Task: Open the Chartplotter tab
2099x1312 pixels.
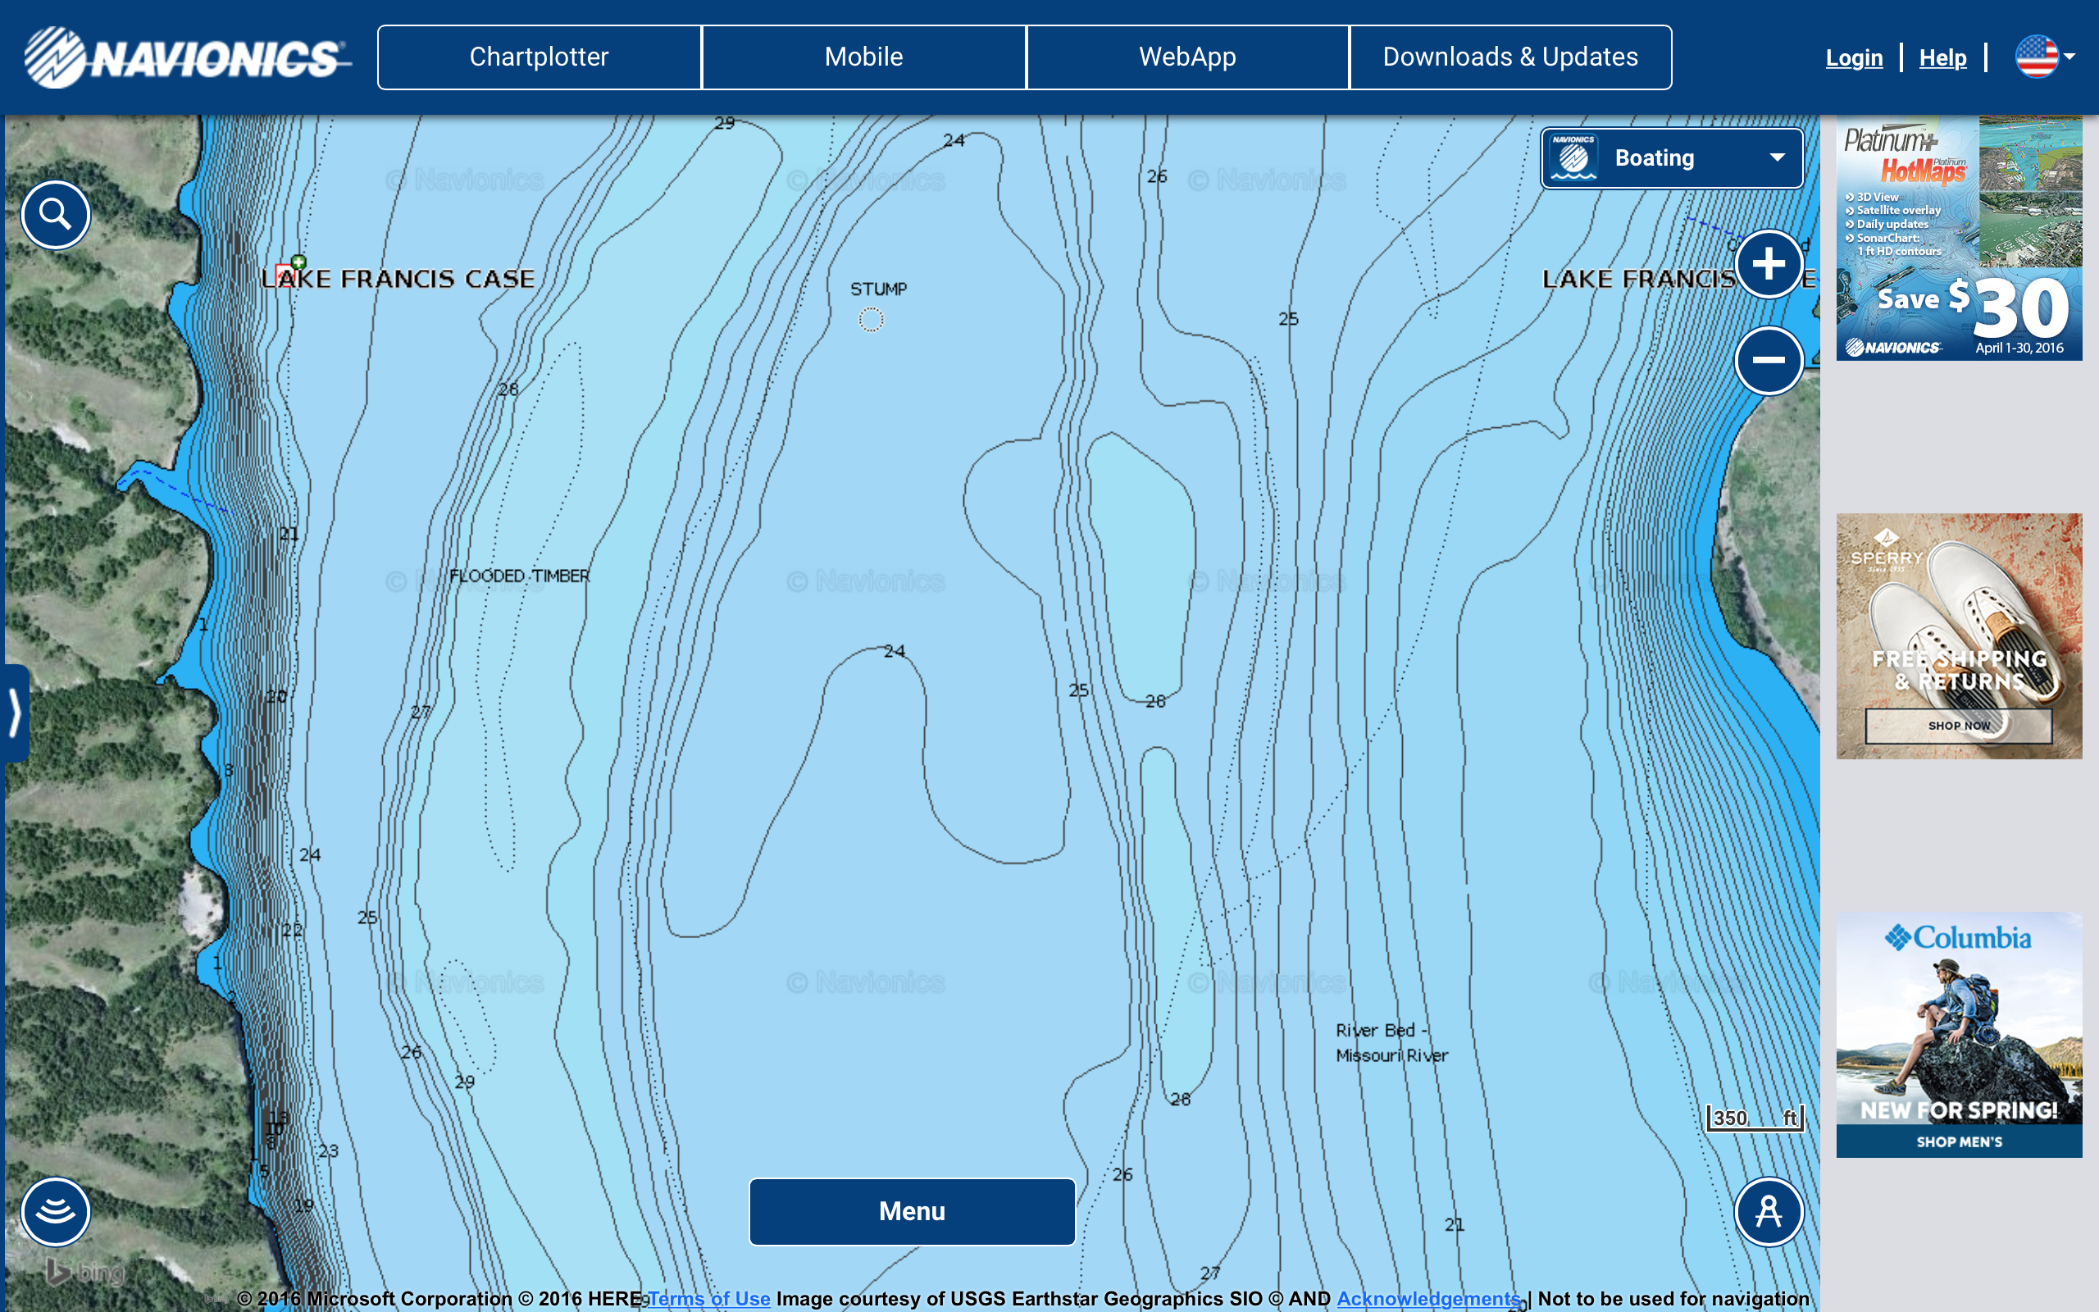Action: click(539, 57)
